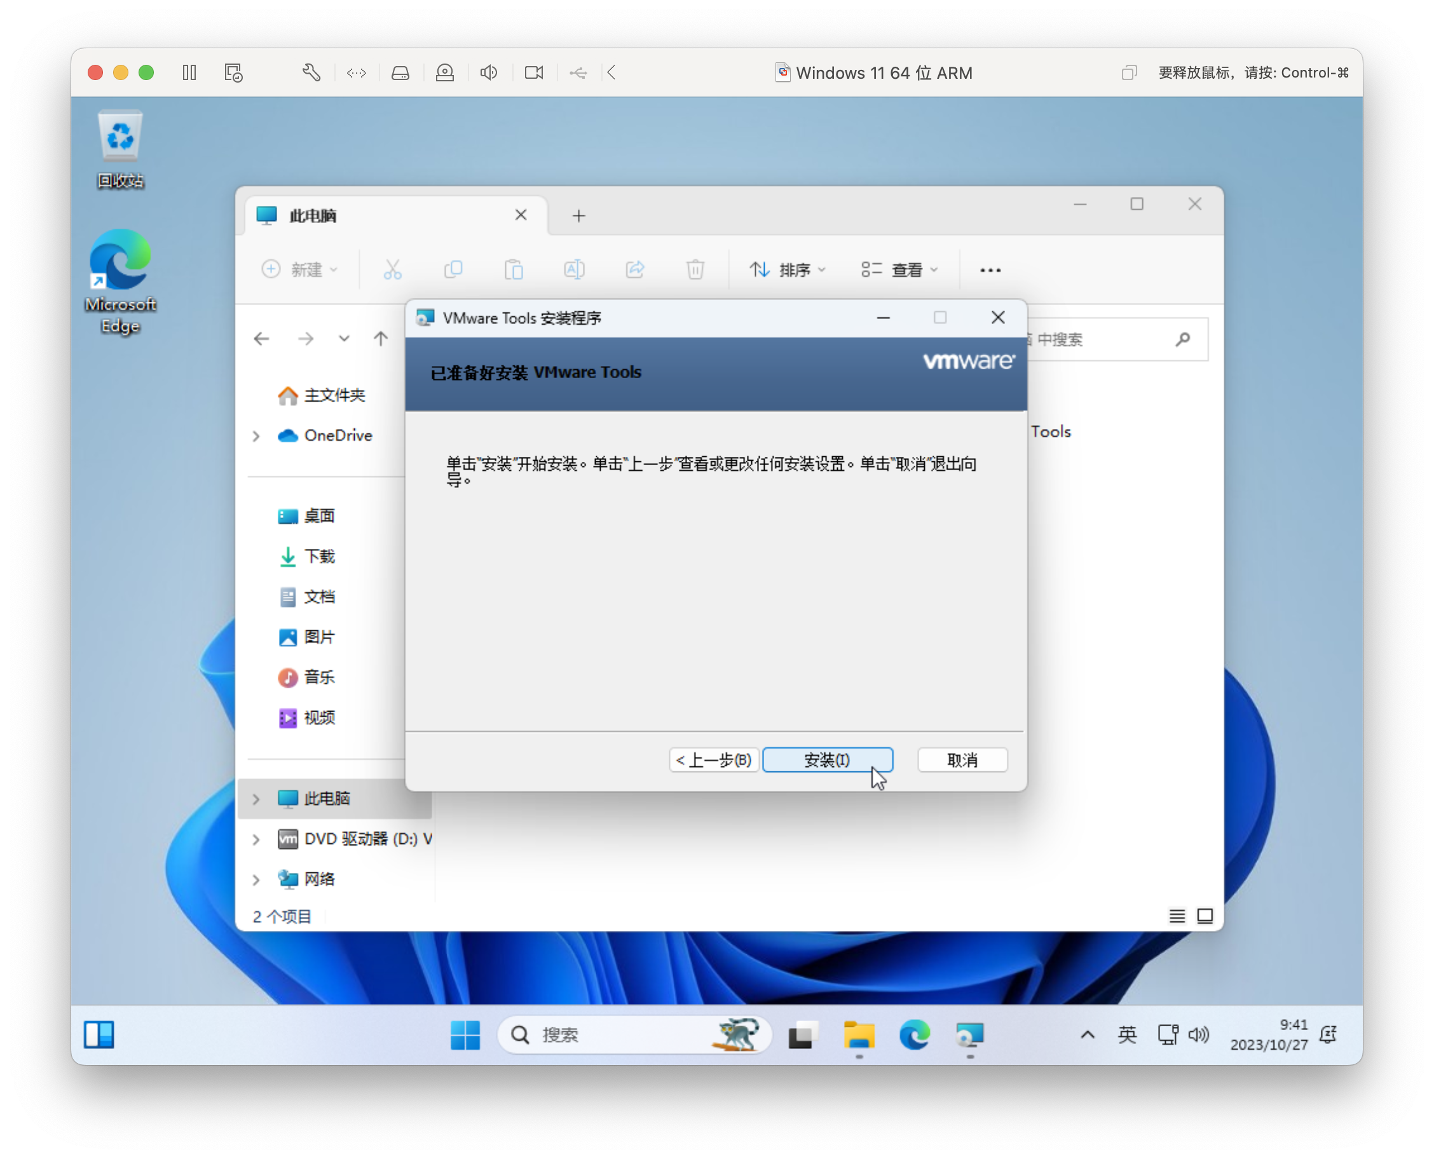The image size is (1434, 1159).
Task: Add a new File Explorer tab
Action: [578, 215]
